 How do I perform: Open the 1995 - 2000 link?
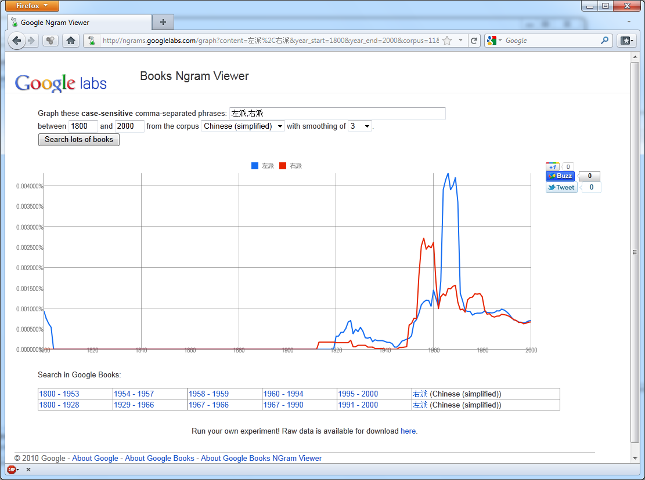point(358,394)
